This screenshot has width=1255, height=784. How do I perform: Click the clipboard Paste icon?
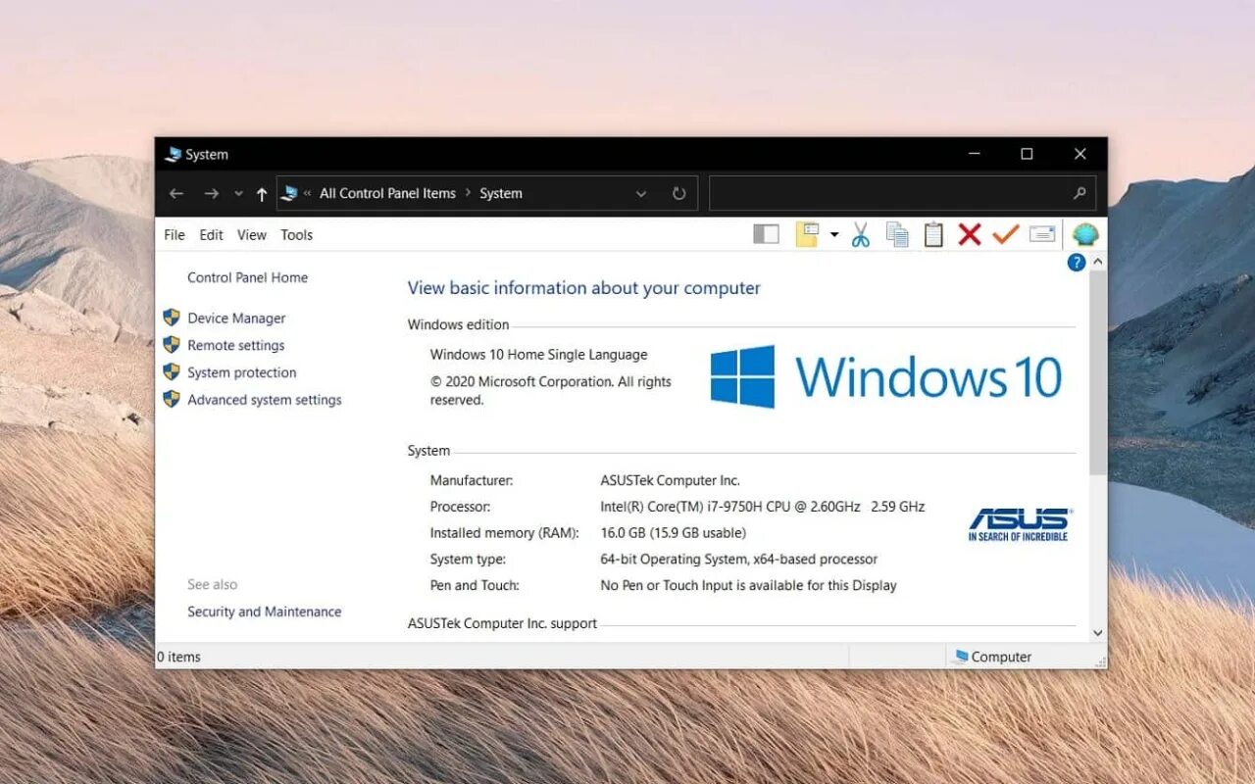click(933, 234)
